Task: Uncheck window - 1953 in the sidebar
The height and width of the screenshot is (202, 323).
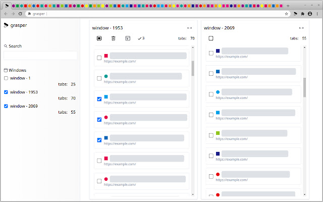Action: 6,92
